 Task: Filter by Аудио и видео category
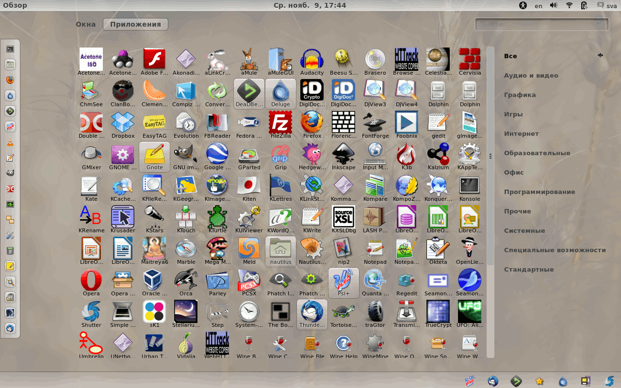[531, 75]
